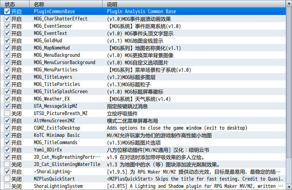292x190 pixels.
Task: Toggle KoTC Minimap Basic checkbox
Action: pos(7,135)
